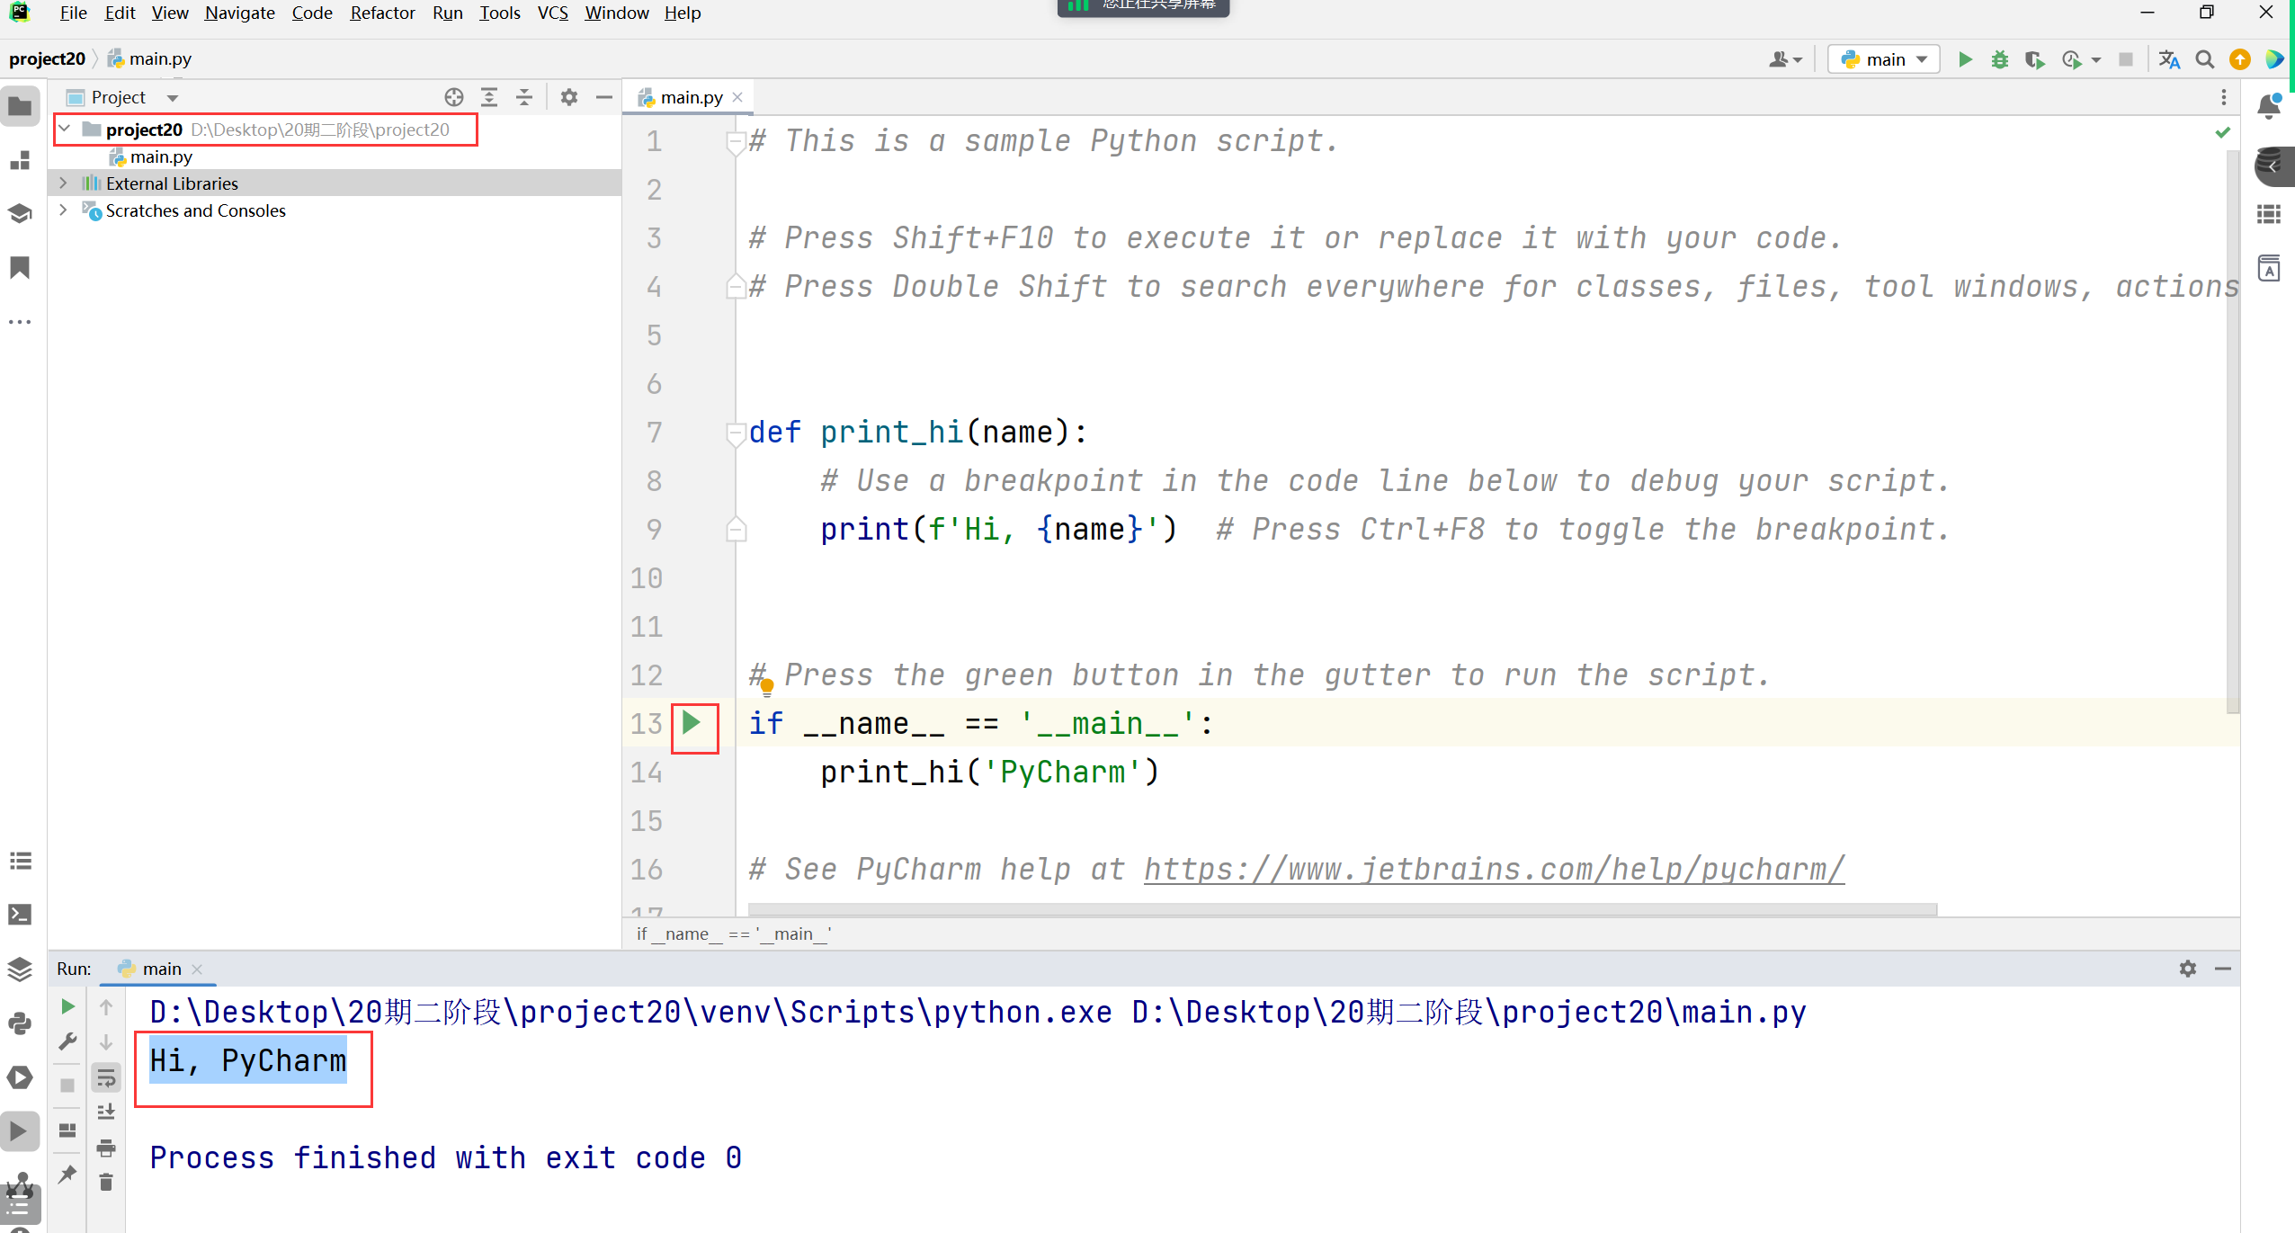Screen dimensions: 2295x1233
Task: Click the PyCharm help hyperlink
Action: tap(1494, 869)
